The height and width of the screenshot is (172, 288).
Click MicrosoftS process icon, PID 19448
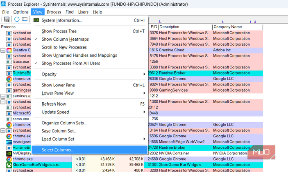[9, 113]
